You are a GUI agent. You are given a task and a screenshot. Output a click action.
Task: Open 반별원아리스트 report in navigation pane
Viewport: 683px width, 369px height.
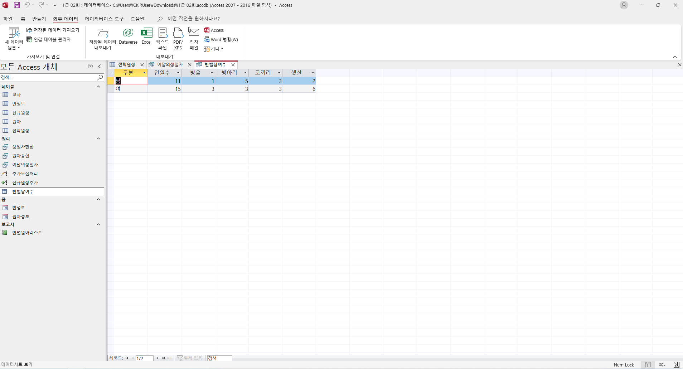(x=27, y=233)
